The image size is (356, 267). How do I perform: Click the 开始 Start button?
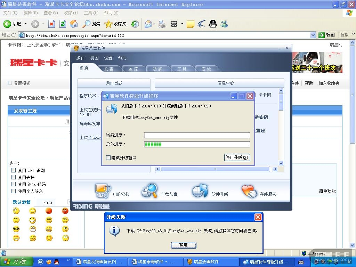(x=16, y=262)
